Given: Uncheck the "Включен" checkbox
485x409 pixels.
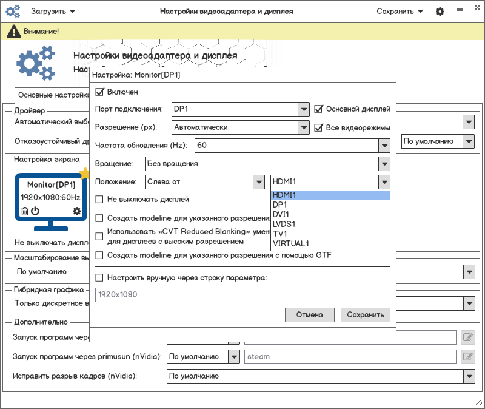Looking at the screenshot, I should tap(100, 92).
